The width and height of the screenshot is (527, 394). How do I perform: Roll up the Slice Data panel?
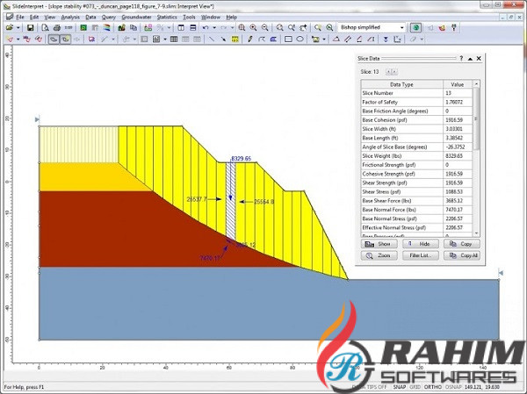pyautogui.click(x=472, y=58)
